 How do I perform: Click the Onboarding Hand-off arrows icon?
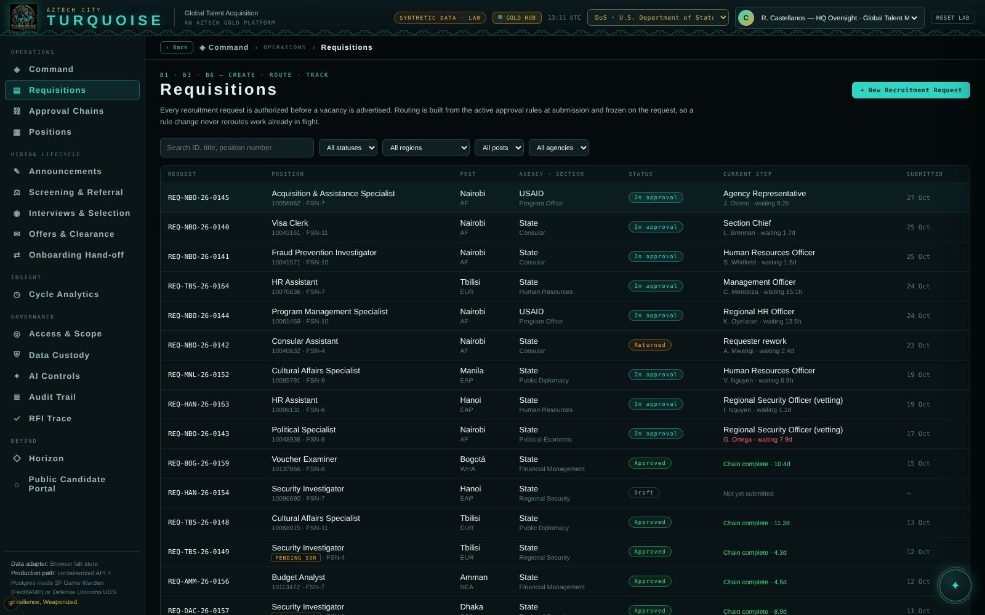pyautogui.click(x=17, y=255)
